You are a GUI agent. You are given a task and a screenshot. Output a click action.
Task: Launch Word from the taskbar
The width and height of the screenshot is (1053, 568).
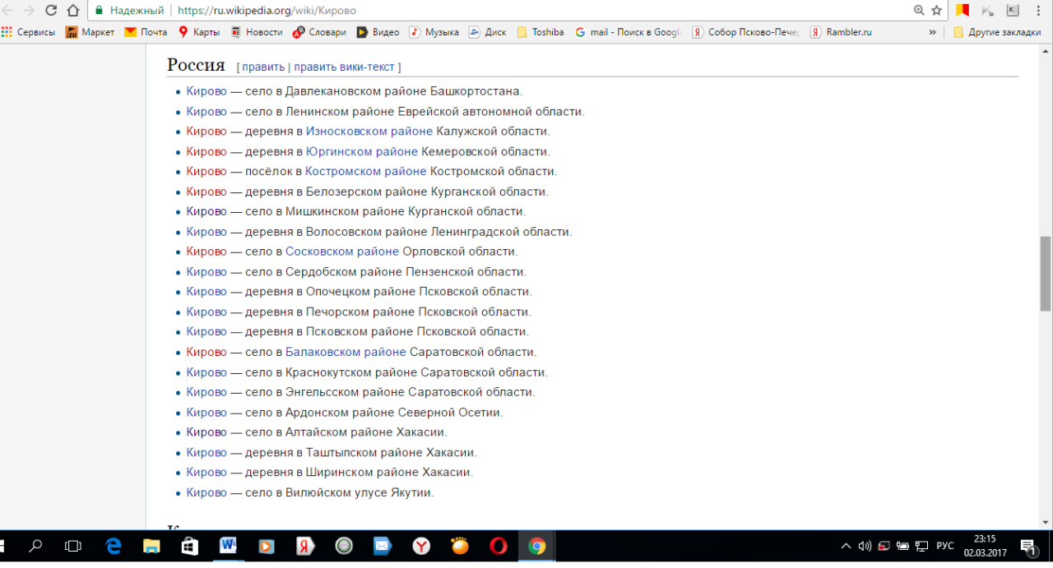tap(228, 546)
